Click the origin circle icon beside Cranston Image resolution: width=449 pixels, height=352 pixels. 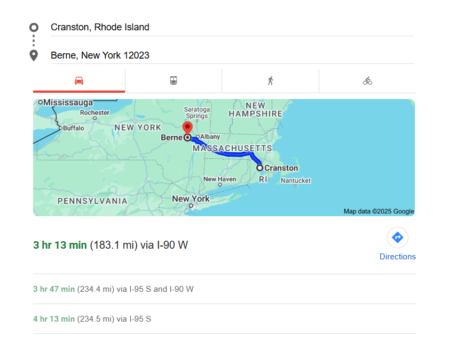pos(34,27)
